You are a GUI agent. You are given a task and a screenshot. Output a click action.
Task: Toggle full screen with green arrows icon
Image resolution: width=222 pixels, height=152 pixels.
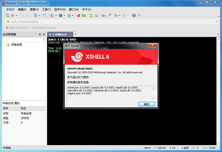pyautogui.click(x=91, y=15)
